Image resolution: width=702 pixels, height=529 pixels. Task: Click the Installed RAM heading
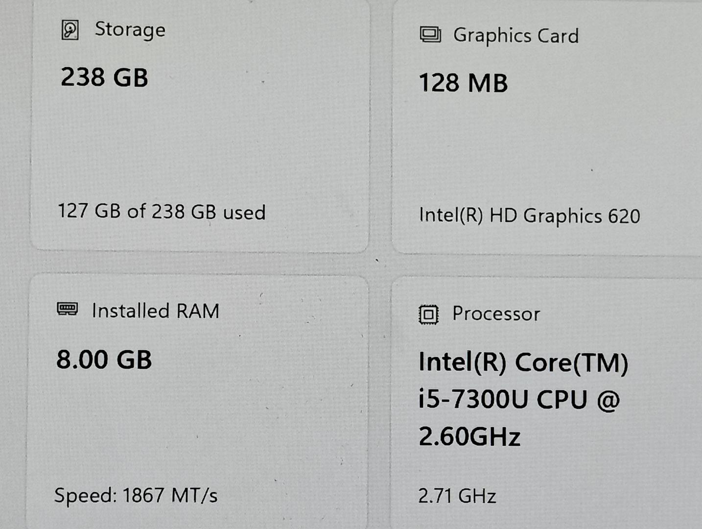156,311
